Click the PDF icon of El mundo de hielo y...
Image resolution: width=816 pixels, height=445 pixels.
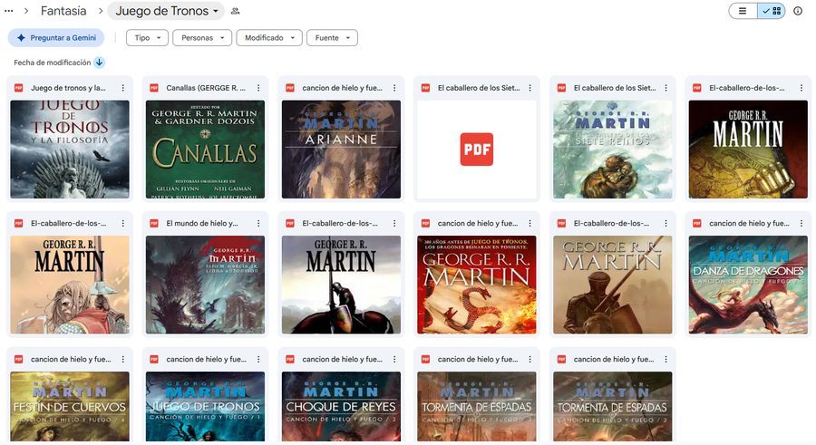coord(154,223)
